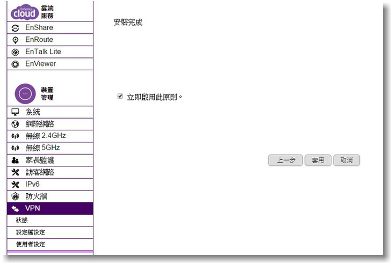Click the 安裝完成 heading text
The height and width of the screenshot is (263, 391).
pyautogui.click(x=128, y=23)
